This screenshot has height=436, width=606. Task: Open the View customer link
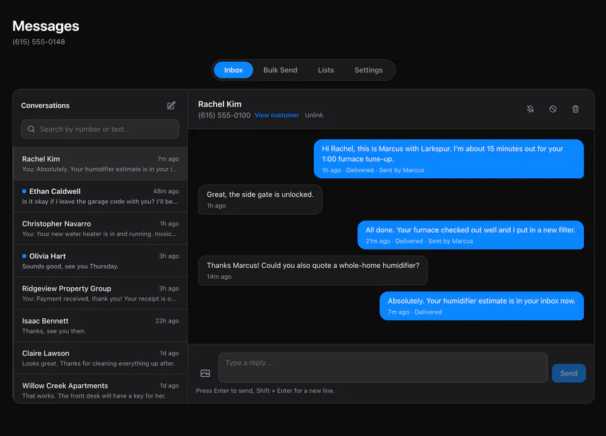(x=277, y=115)
